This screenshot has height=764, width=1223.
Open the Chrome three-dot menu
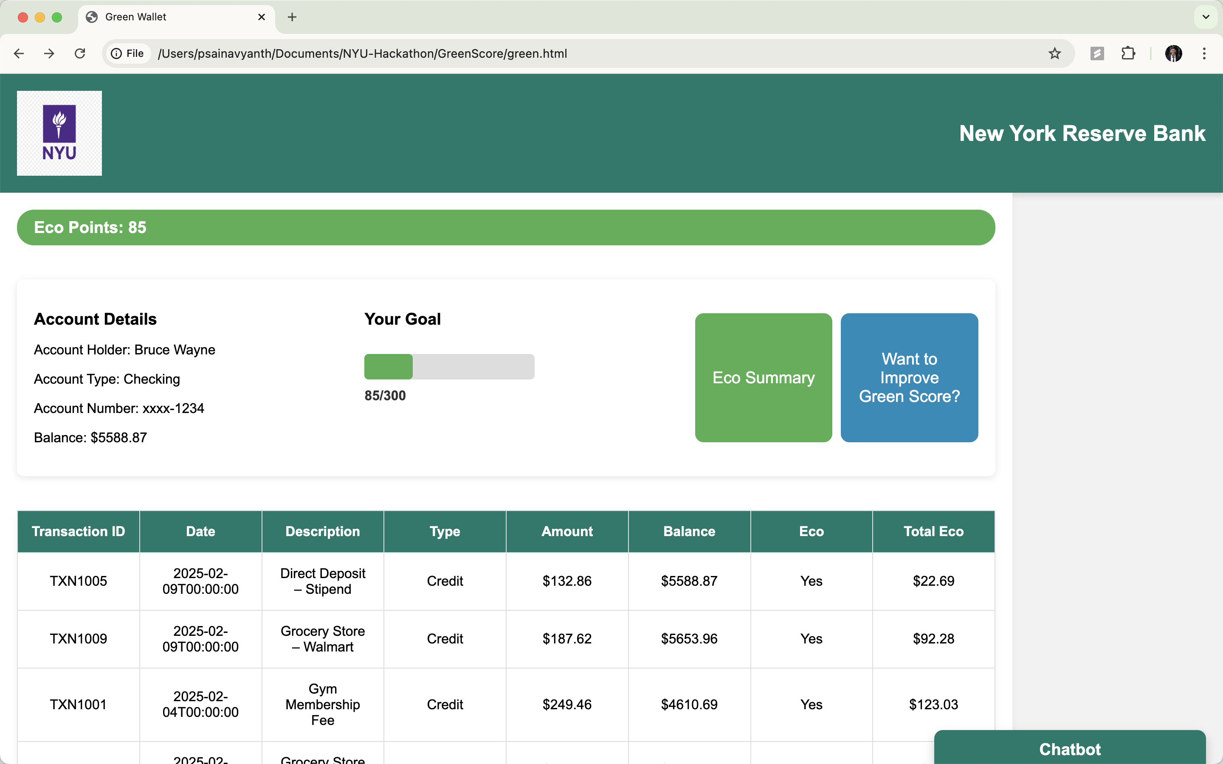(x=1204, y=53)
